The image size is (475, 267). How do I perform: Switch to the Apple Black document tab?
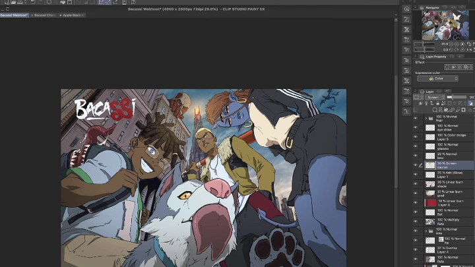coord(73,15)
